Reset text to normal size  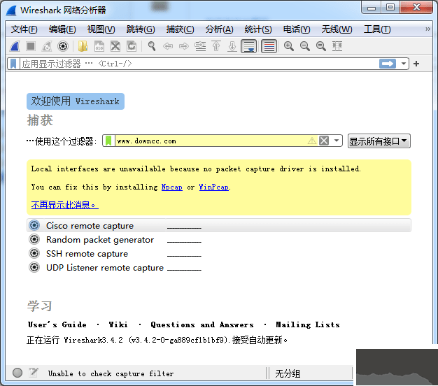[x=321, y=46]
